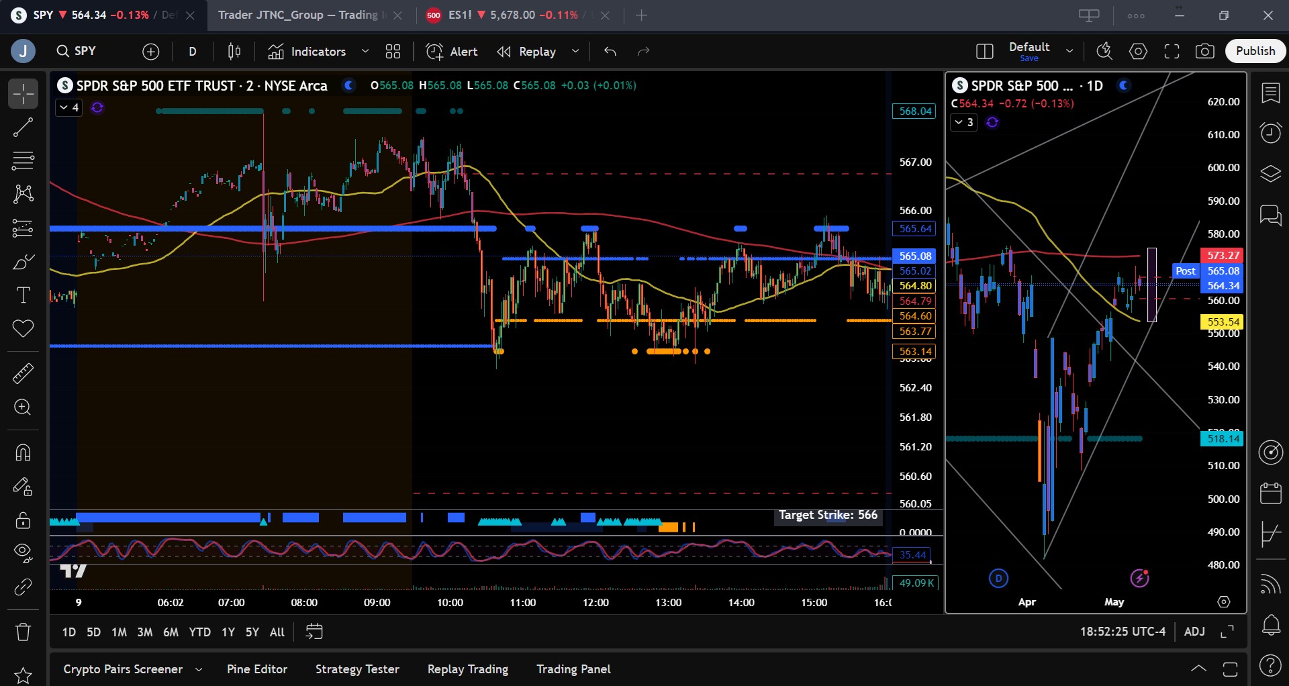Open the Trading Panel tab

(x=573, y=669)
